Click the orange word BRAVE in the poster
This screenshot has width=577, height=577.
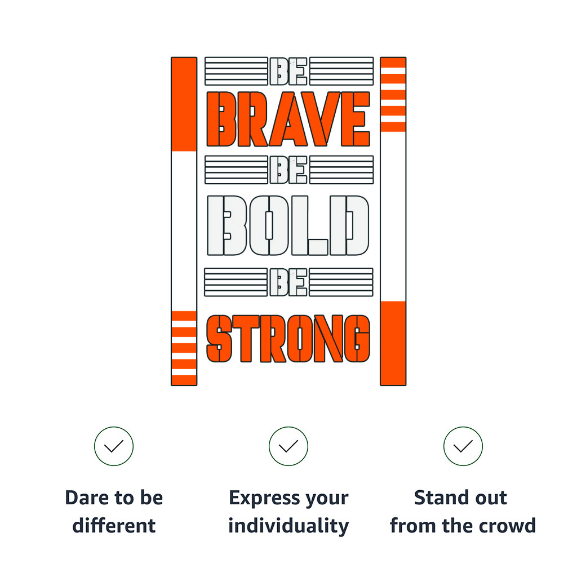pyautogui.click(x=288, y=119)
